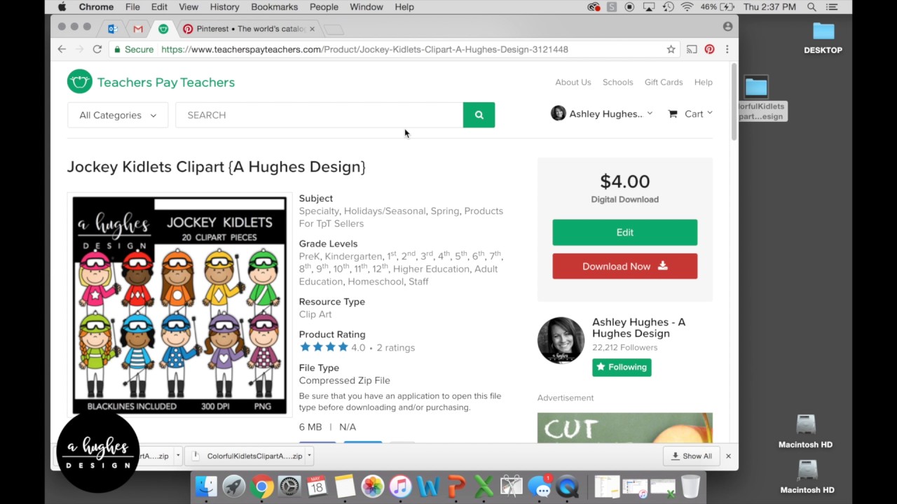Screen dimensions: 897x504
Task: Open QuickTime Player in dock
Action: tap(568, 485)
